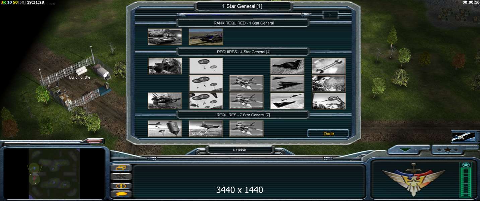
Task: Select the Paladin tank promotion icon
Action: 165,37
